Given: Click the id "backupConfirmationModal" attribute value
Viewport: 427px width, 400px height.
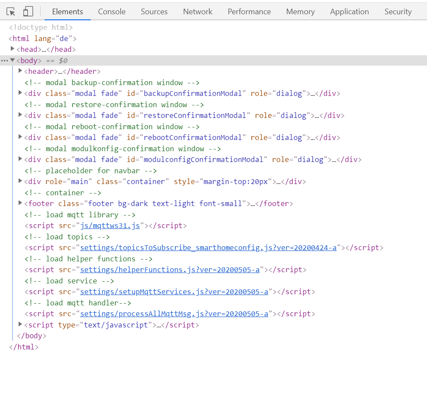Looking at the screenshot, I should click(192, 94).
